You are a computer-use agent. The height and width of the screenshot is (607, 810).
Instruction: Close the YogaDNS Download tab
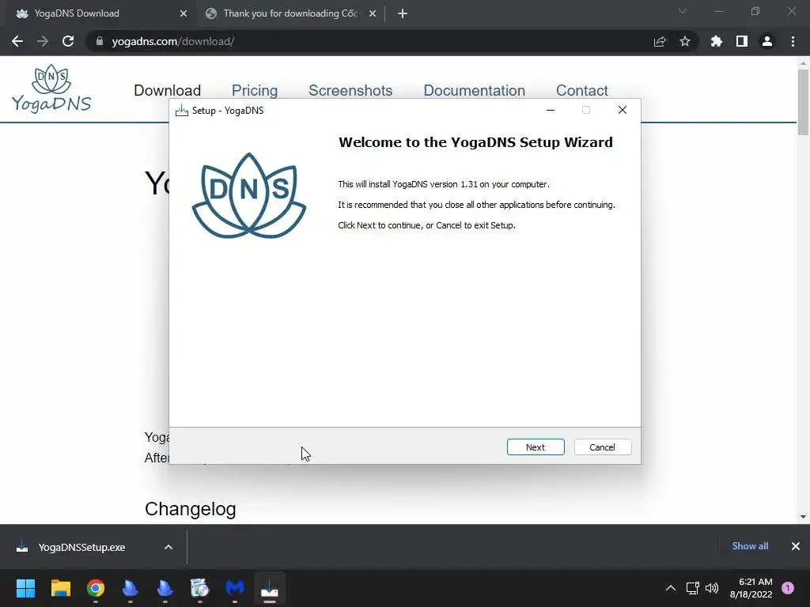(184, 13)
